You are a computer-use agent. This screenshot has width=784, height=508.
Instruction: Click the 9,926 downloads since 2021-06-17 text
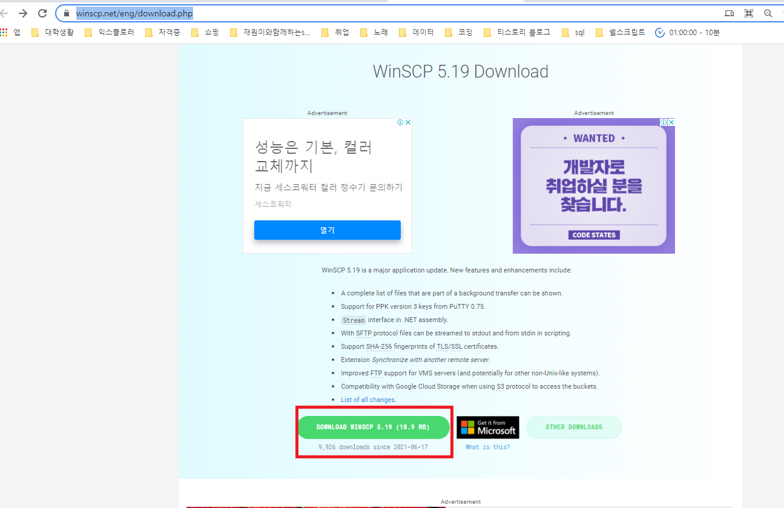click(x=373, y=447)
